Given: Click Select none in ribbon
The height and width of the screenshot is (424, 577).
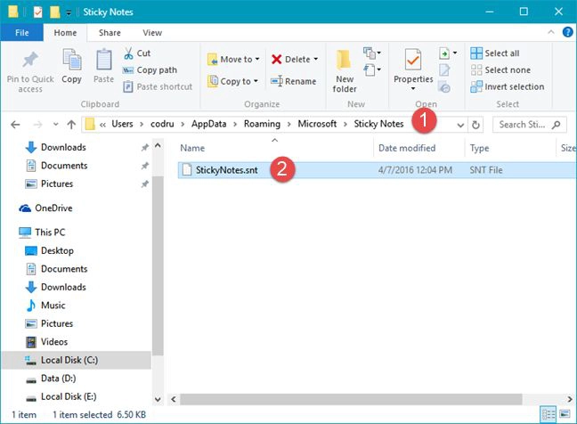Looking at the screenshot, I should [500, 70].
